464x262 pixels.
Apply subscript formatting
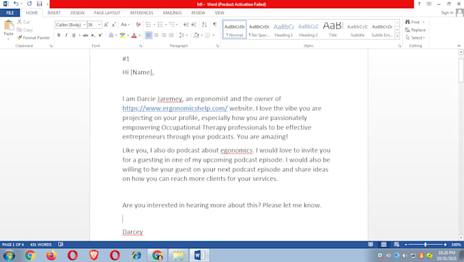tap(93, 35)
